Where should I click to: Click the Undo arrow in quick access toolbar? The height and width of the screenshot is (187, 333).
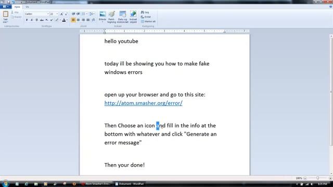click(x=13, y=2)
